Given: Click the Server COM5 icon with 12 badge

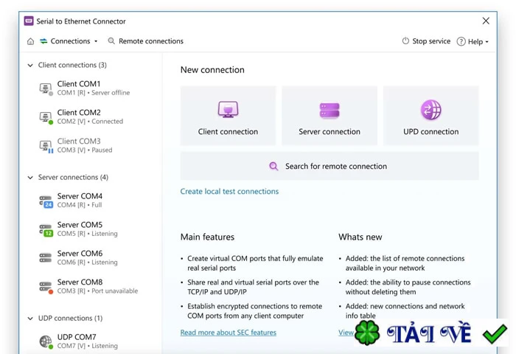Looking at the screenshot, I should (46, 229).
